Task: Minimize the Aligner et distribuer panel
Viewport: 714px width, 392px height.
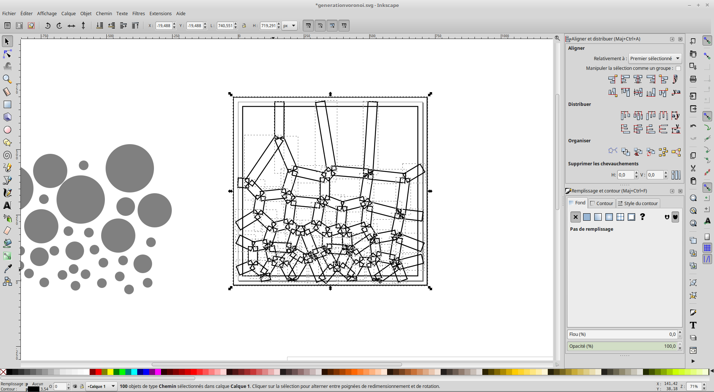Action: click(672, 39)
